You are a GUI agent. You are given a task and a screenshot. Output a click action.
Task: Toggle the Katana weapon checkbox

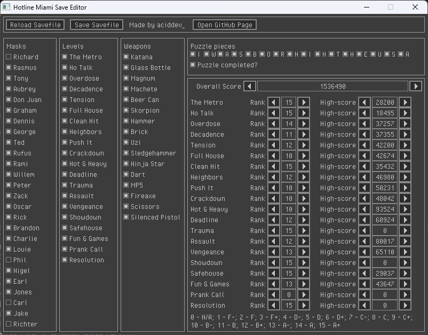126,57
